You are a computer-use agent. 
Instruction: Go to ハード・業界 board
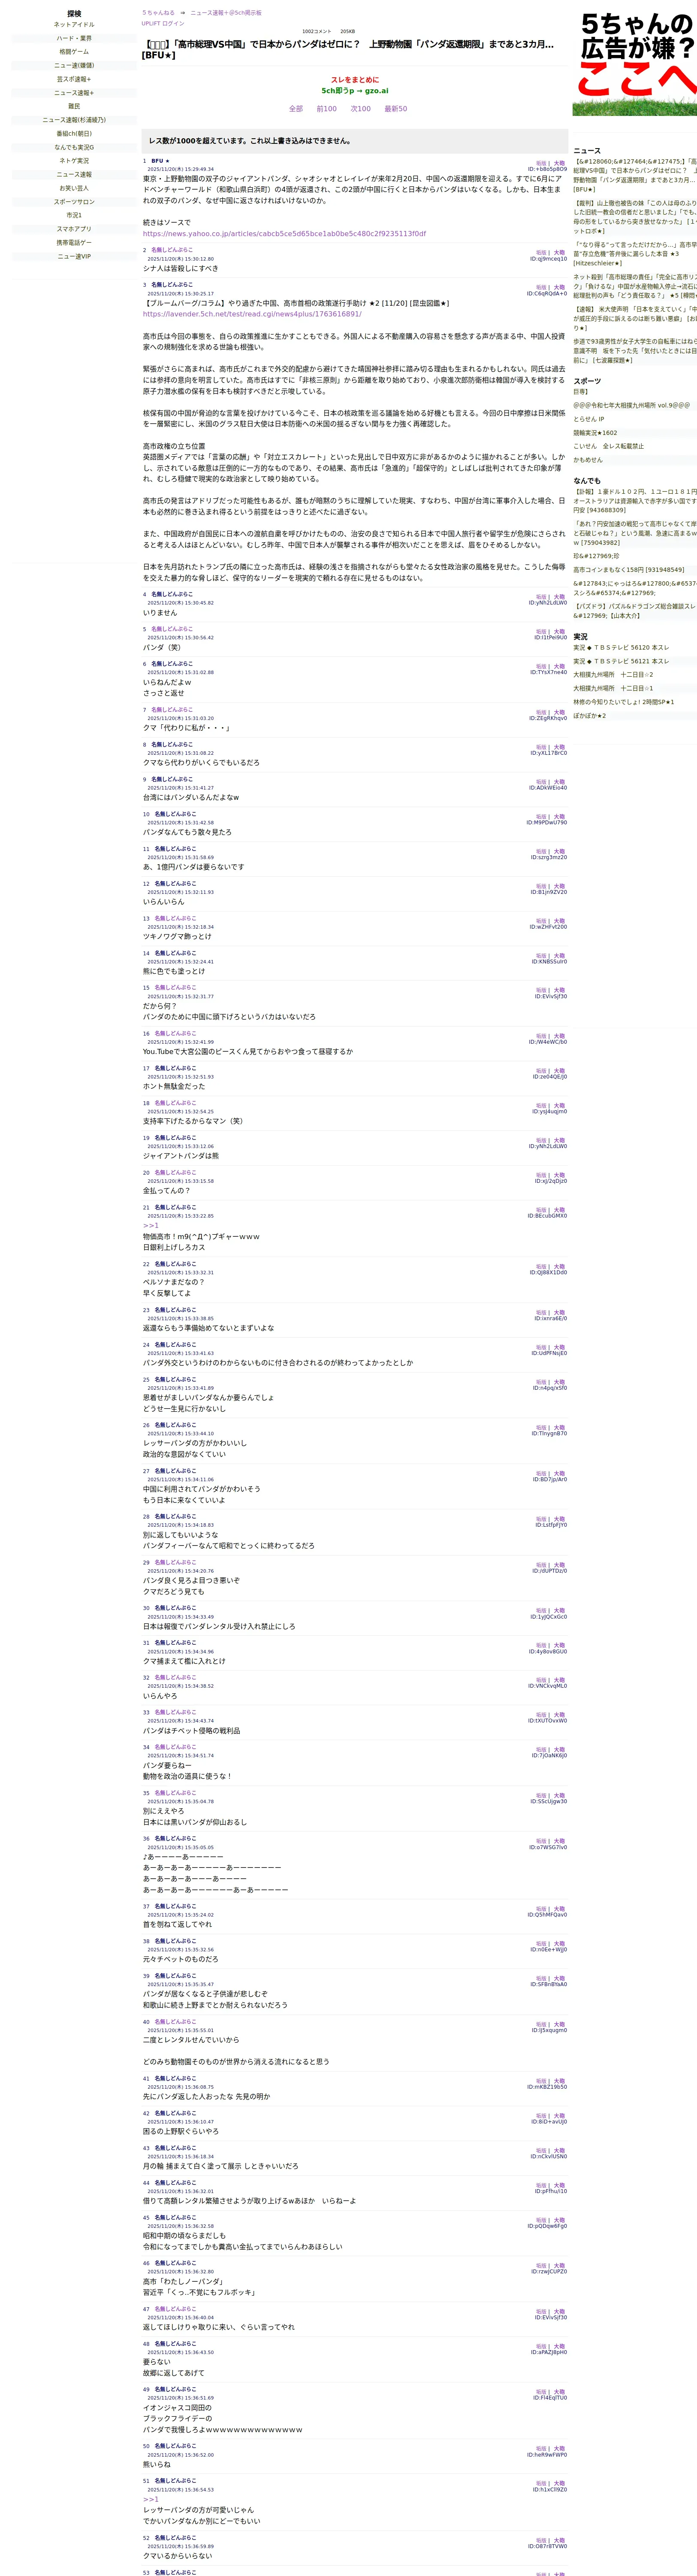pyautogui.click(x=74, y=38)
